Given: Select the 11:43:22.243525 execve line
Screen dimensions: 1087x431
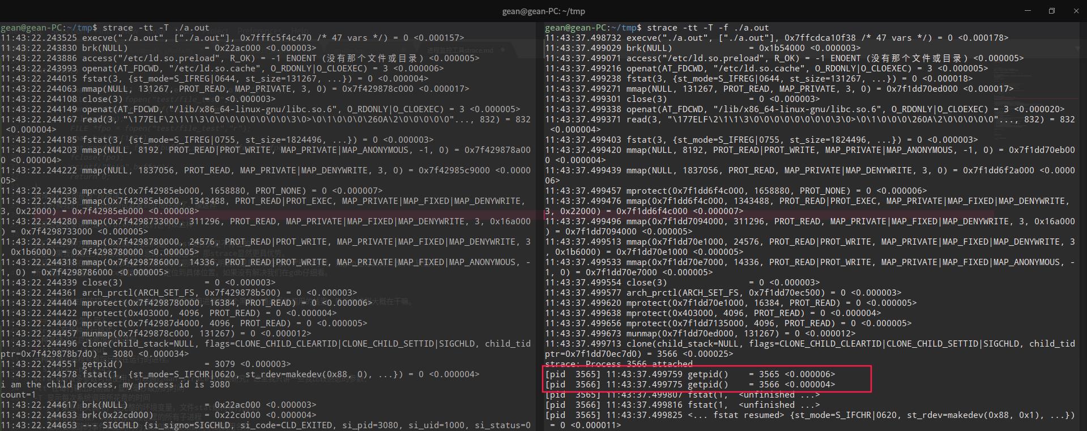Looking at the screenshot, I should [232, 37].
